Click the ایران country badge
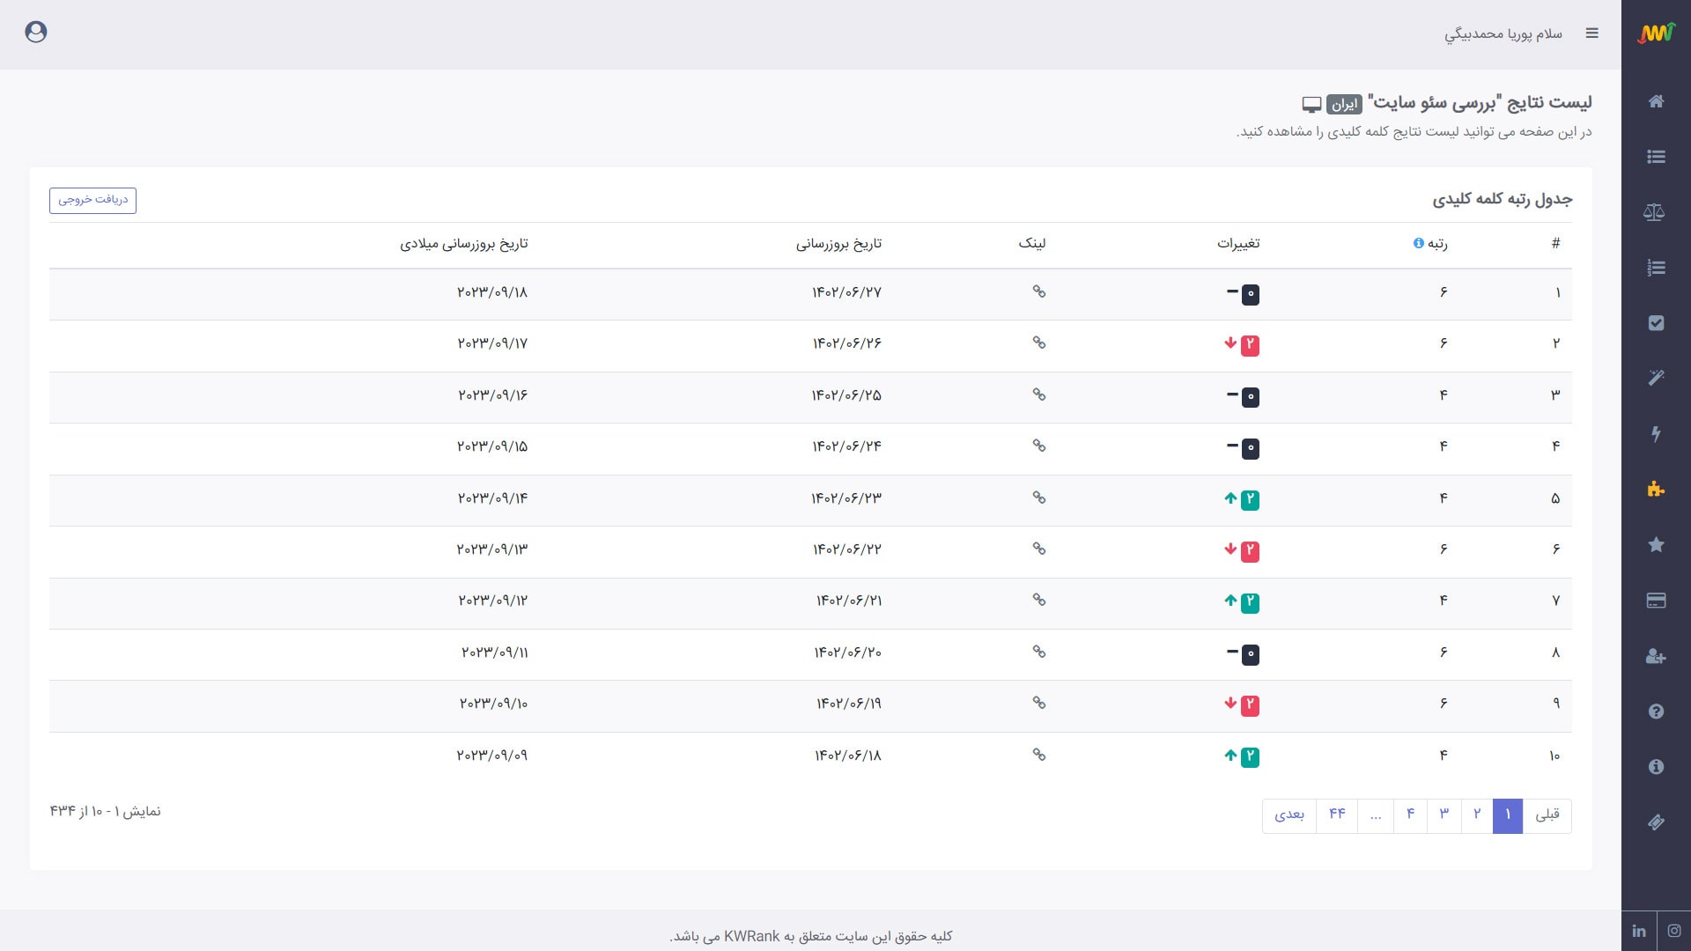Image resolution: width=1691 pixels, height=951 pixels. (1344, 105)
